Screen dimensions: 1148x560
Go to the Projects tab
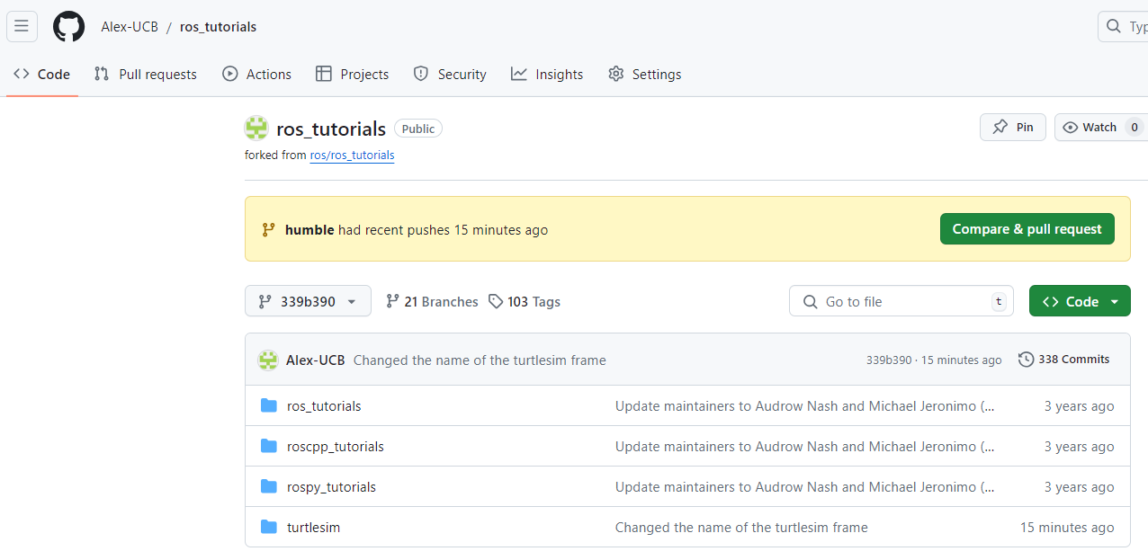coord(353,74)
